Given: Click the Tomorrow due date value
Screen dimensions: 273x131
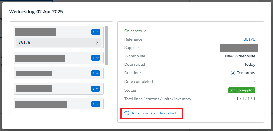Looking at the screenshot, I should (246, 73).
